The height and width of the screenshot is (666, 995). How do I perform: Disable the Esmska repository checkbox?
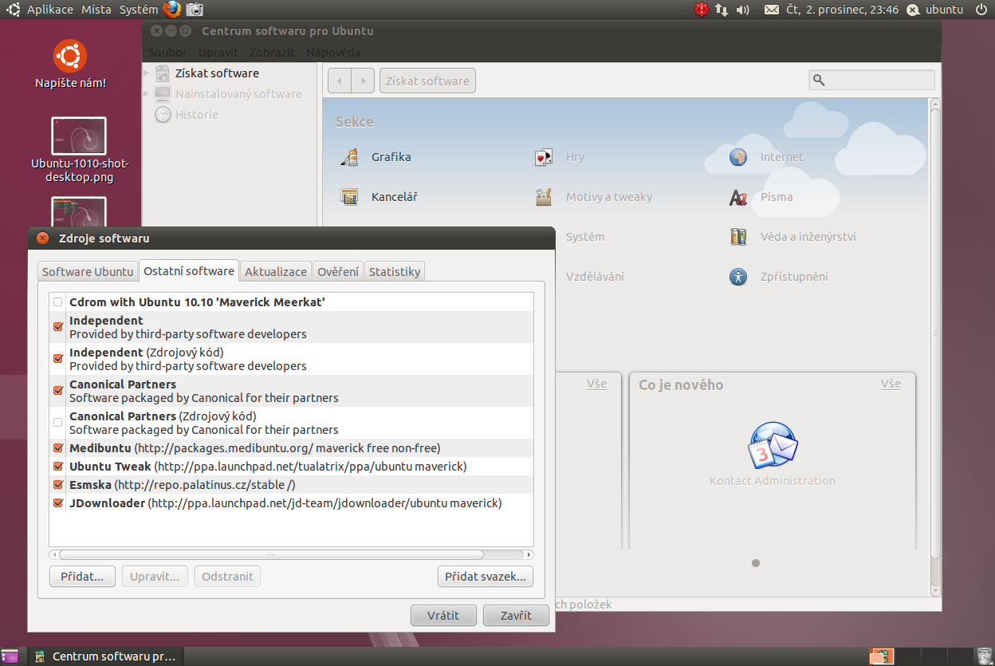[x=57, y=485]
